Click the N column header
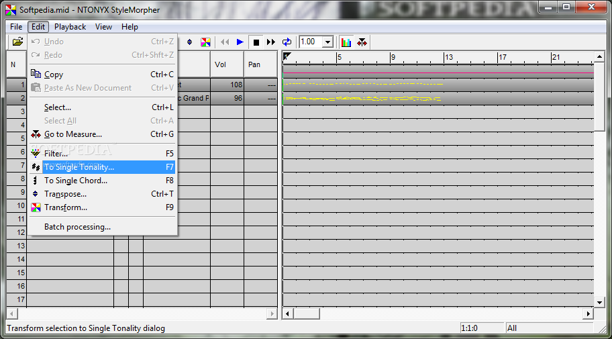This screenshot has width=612, height=339. [16, 64]
